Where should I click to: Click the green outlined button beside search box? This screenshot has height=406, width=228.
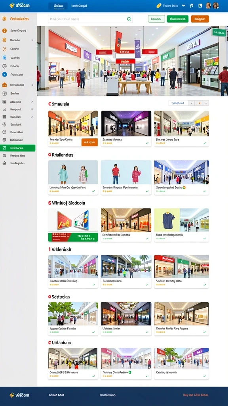pyautogui.click(x=156, y=19)
